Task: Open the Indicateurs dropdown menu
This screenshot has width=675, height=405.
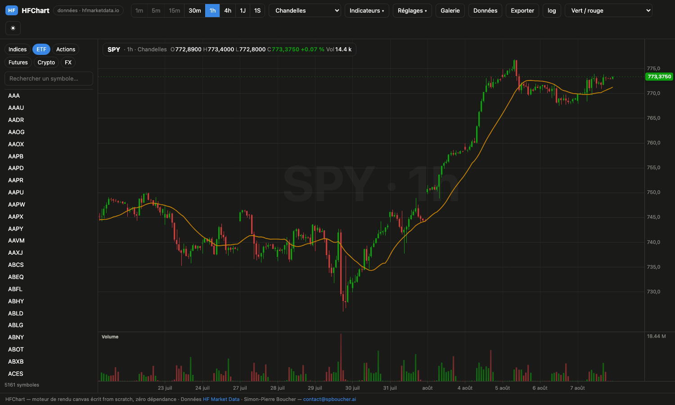Action: point(367,10)
